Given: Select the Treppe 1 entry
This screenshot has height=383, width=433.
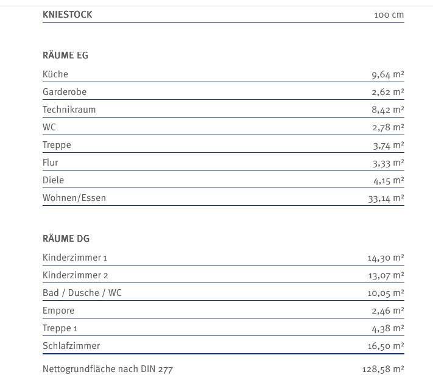Looking at the screenshot, I should (x=60, y=328).
